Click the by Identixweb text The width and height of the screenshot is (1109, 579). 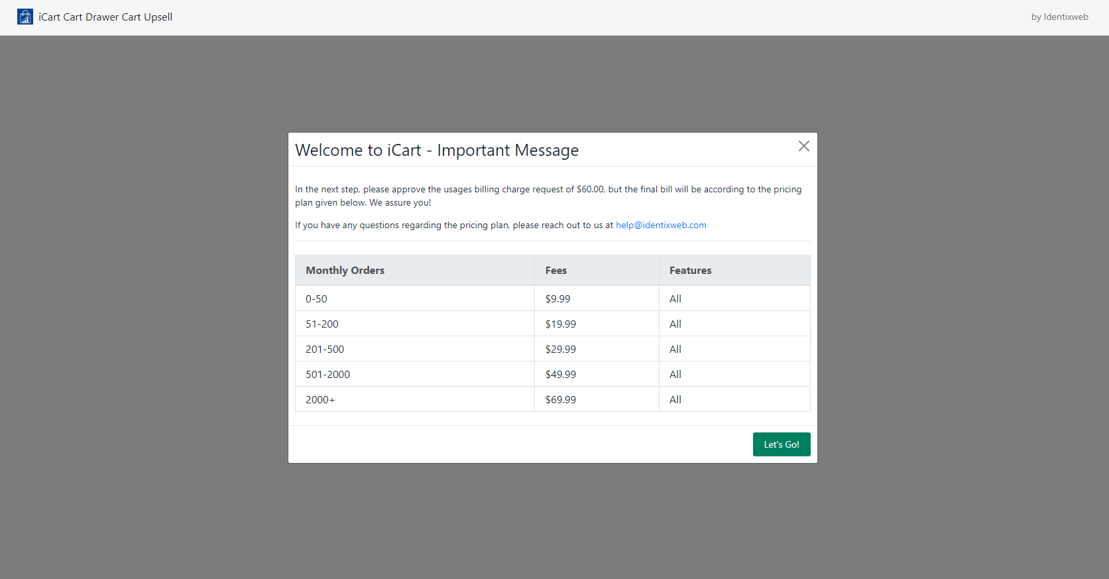tap(1059, 17)
